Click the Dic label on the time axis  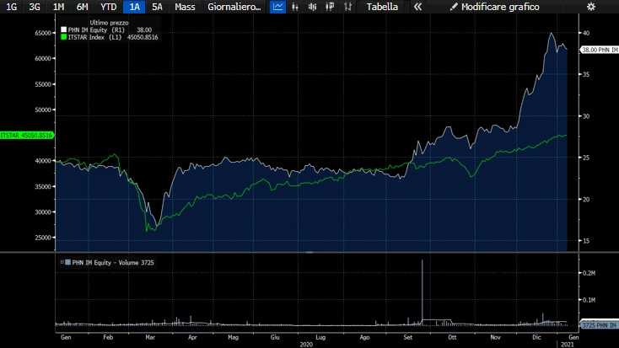[536, 337]
